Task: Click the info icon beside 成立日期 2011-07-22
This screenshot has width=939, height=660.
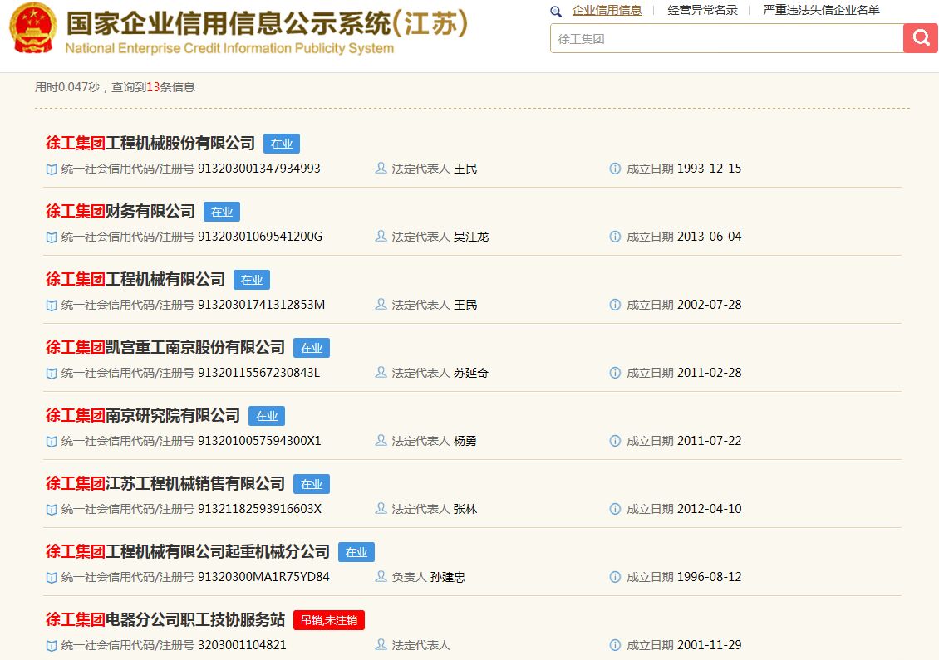Action: [615, 441]
